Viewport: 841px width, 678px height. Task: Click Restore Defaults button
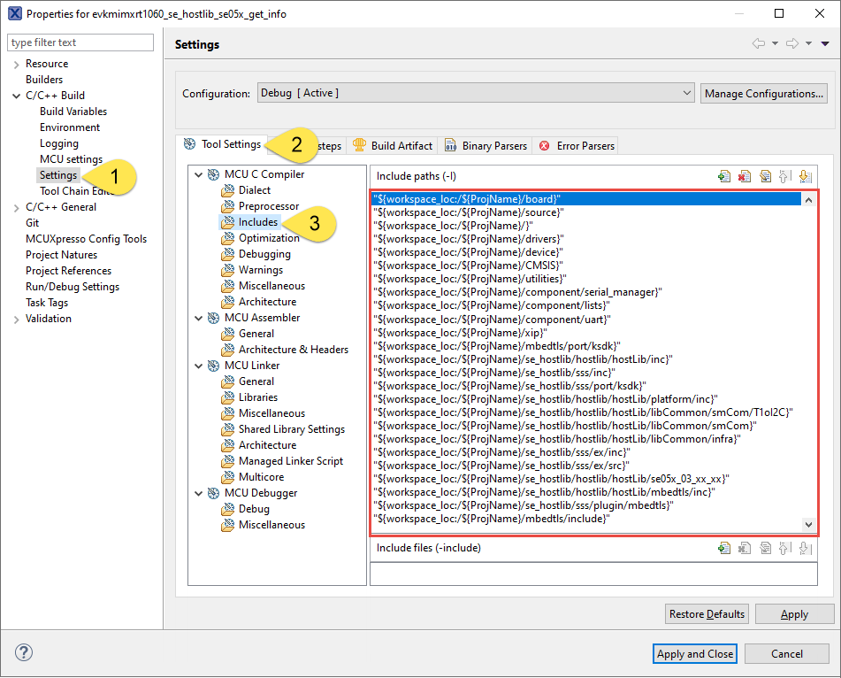click(707, 614)
